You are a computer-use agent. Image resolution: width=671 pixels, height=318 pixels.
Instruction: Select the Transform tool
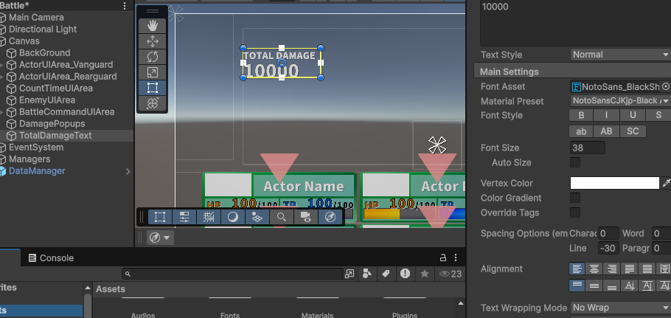click(153, 104)
